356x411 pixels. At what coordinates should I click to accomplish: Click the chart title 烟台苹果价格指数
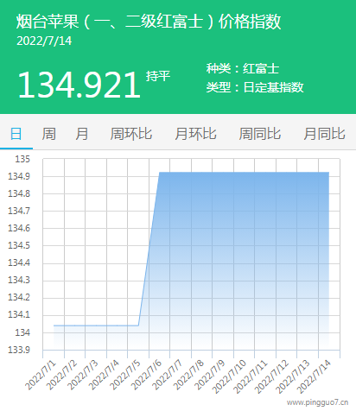coord(149,22)
